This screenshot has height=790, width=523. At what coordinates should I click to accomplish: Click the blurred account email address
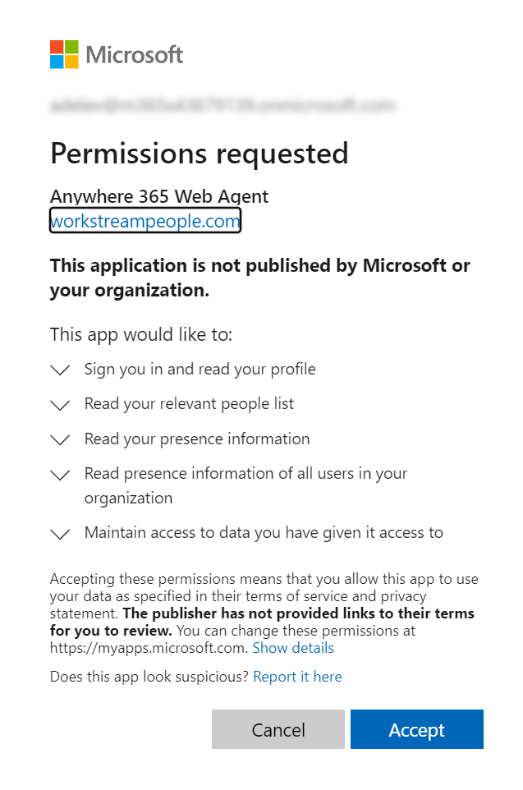pyautogui.click(x=223, y=105)
